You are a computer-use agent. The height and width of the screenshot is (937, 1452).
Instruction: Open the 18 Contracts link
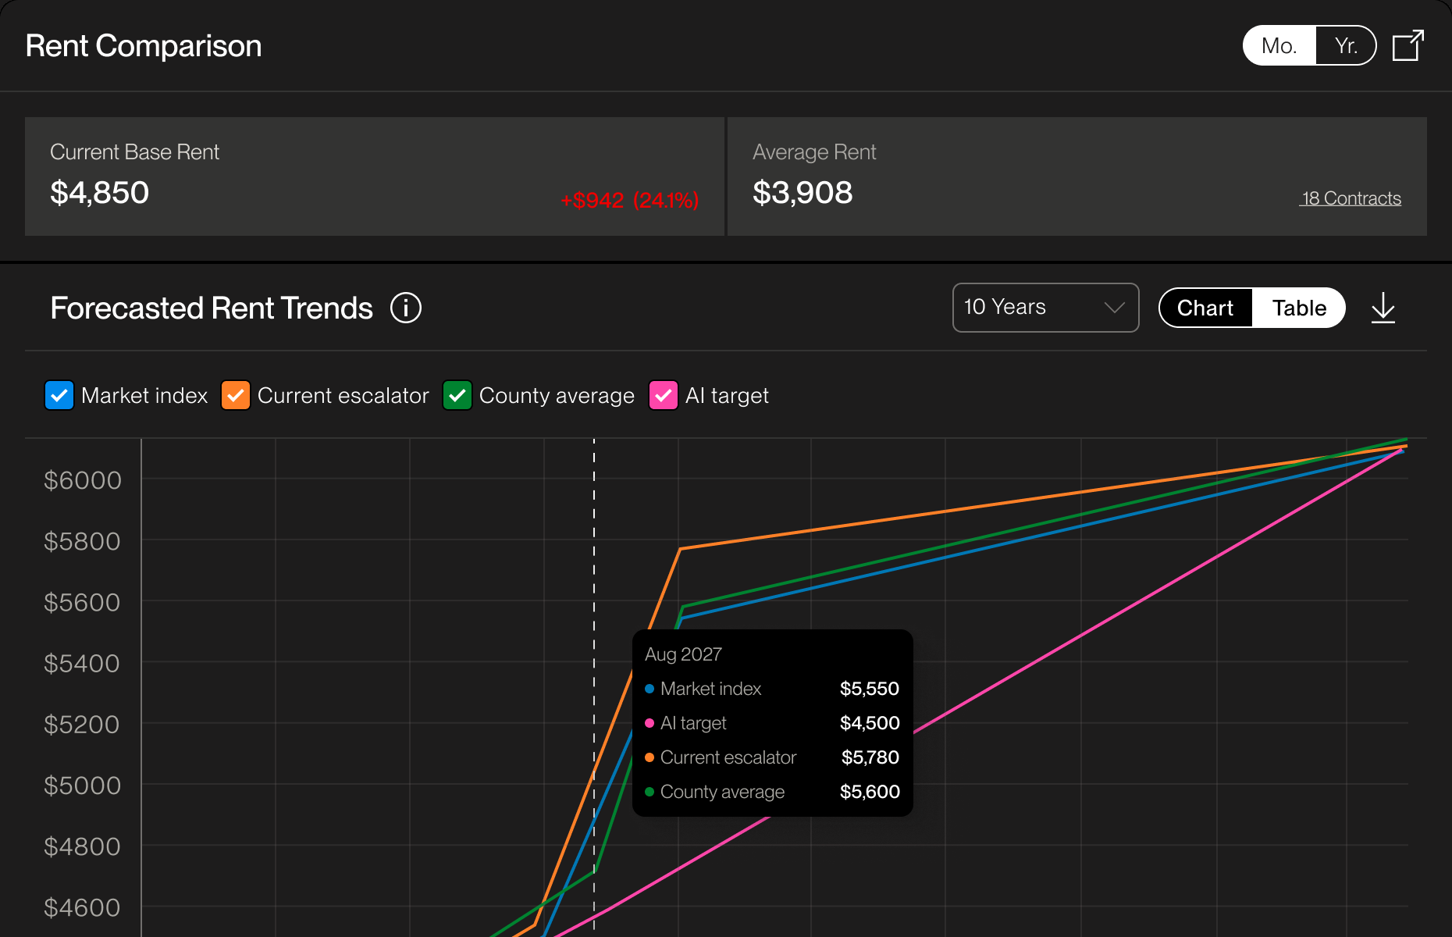click(x=1351, y=198)
